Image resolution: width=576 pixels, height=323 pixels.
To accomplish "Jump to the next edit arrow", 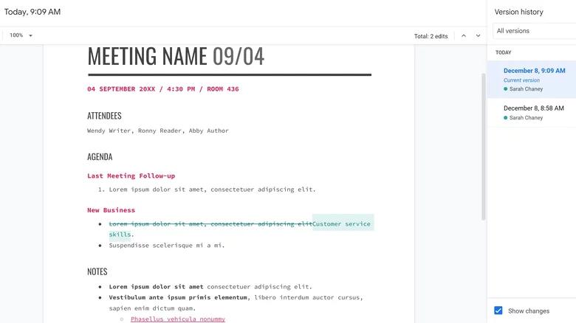I will coord(478,35).
